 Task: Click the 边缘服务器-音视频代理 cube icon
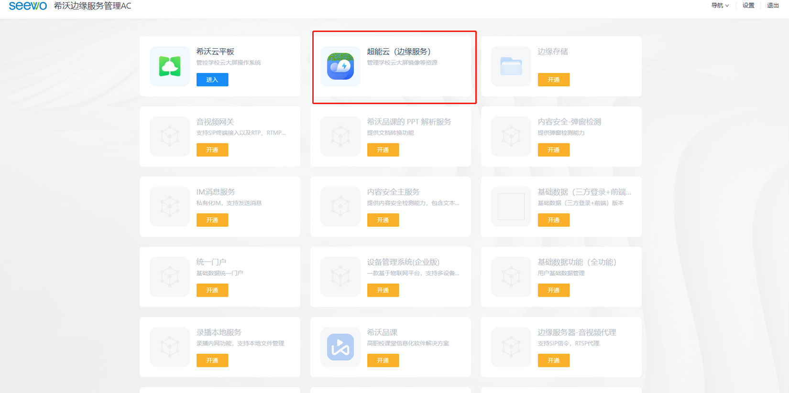(x=511, y=347)
